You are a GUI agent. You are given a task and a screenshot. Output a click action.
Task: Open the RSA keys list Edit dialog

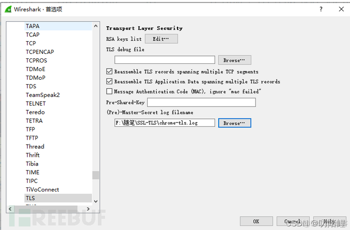161,39
